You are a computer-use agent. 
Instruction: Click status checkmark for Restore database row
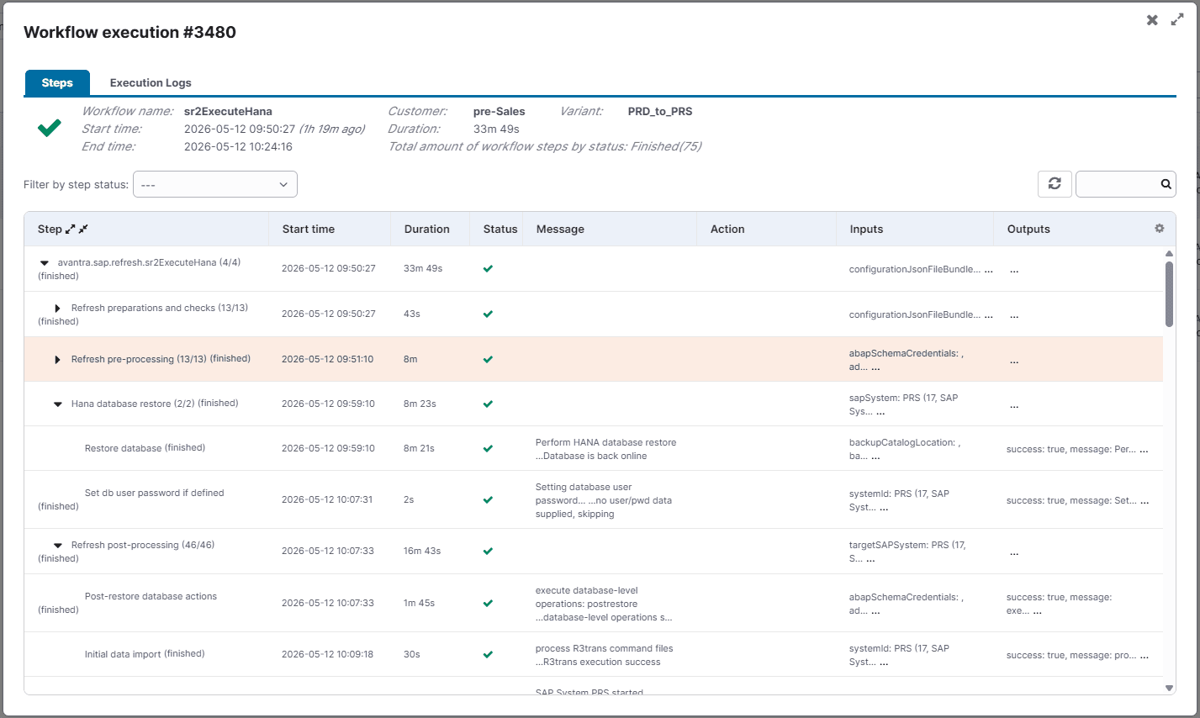[x=488, y=449]
